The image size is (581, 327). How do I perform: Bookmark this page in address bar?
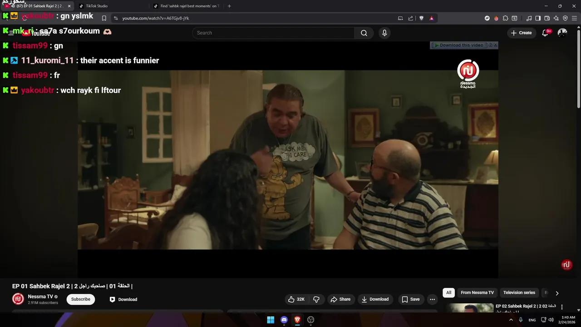click(x=104, y=18)
